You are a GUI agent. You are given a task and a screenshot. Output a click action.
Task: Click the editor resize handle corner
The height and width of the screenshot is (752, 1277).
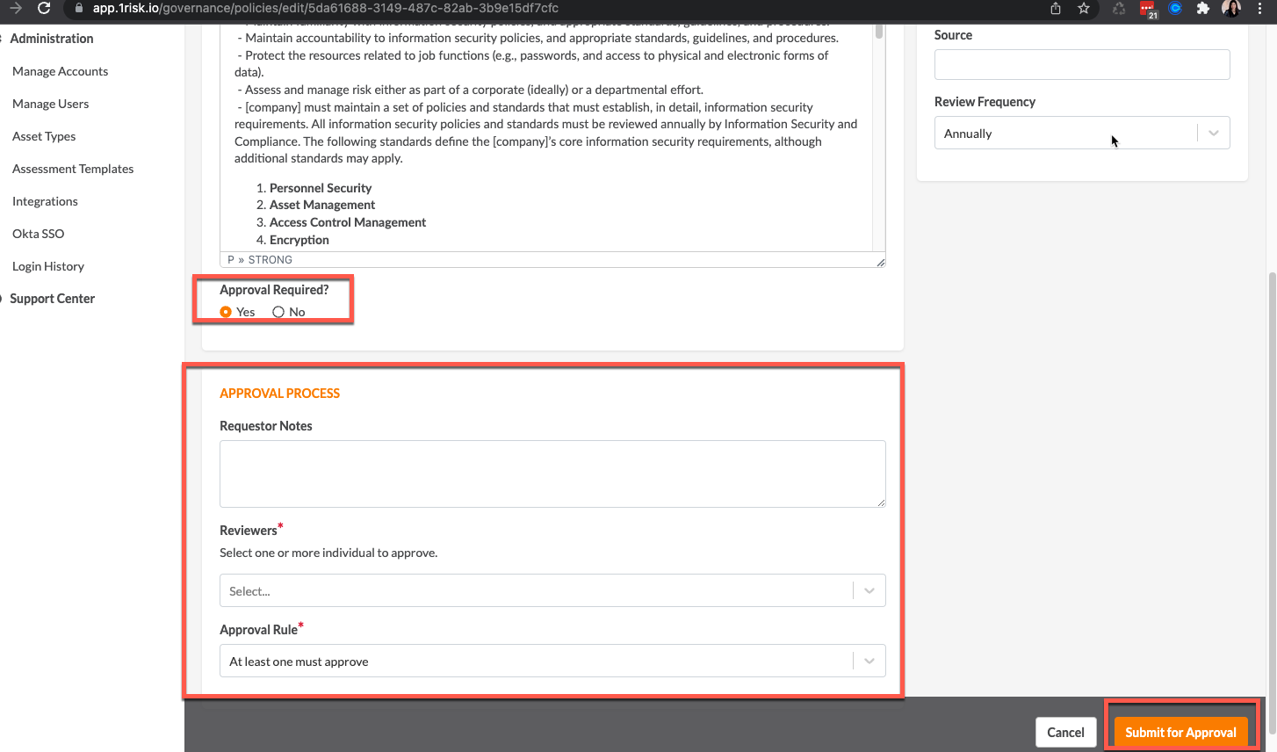coord(880,262)
